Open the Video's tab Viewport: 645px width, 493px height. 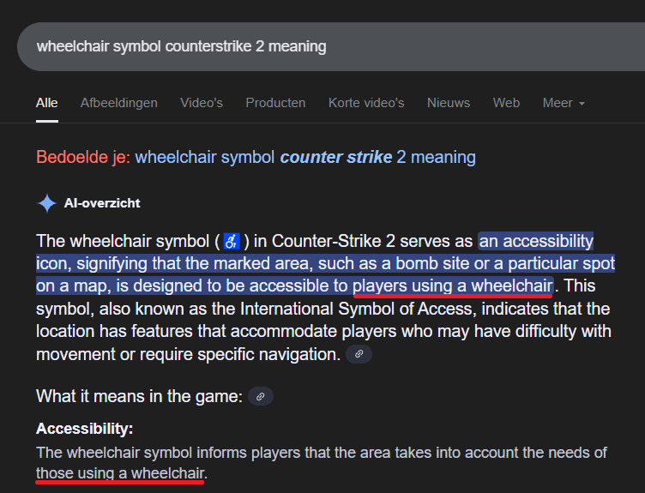pos(202,103)
